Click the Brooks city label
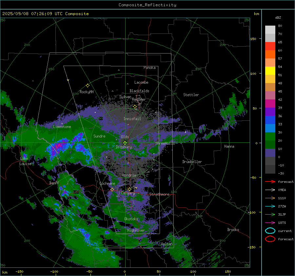Viewport: 295px width, 276px height. pos(233,230)
